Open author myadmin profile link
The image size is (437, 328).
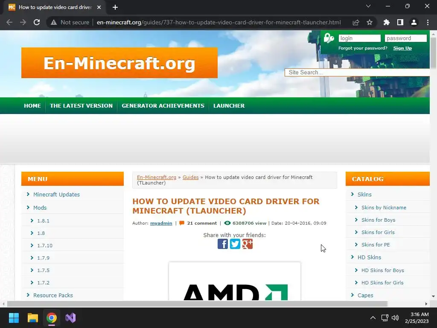pos(161,223)
